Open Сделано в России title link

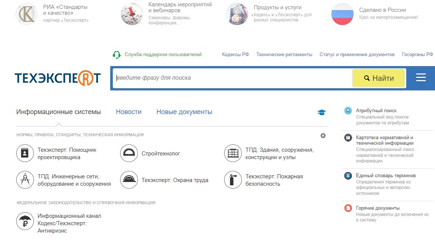pyautogui.click(x=382, y=10)
